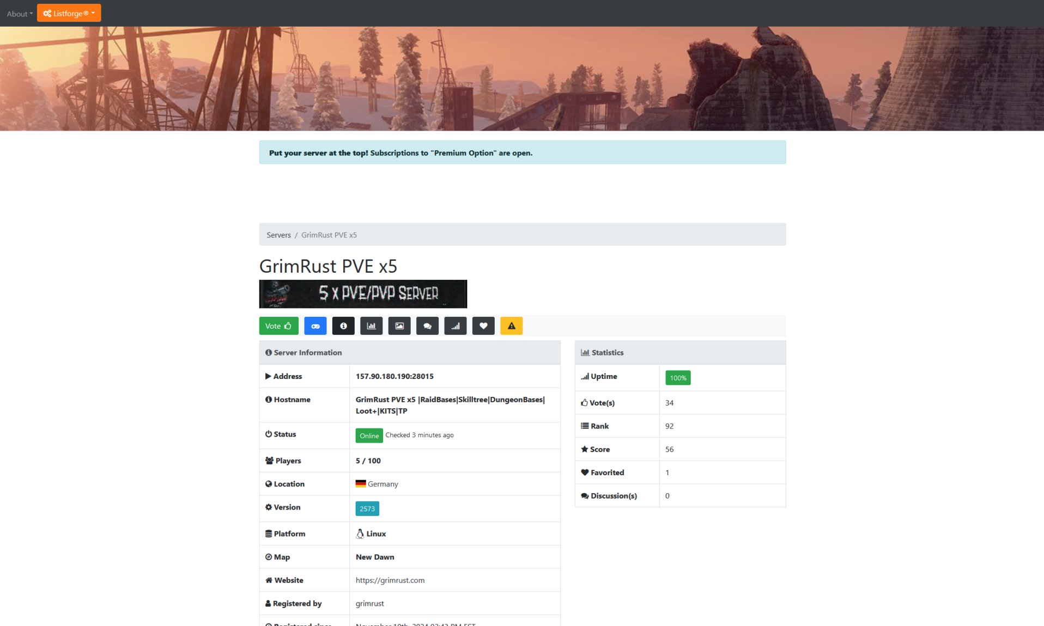This screenshot has height=626, width=1044.
Task: Click the Vote(s) count 34
Action: (669, 403)
